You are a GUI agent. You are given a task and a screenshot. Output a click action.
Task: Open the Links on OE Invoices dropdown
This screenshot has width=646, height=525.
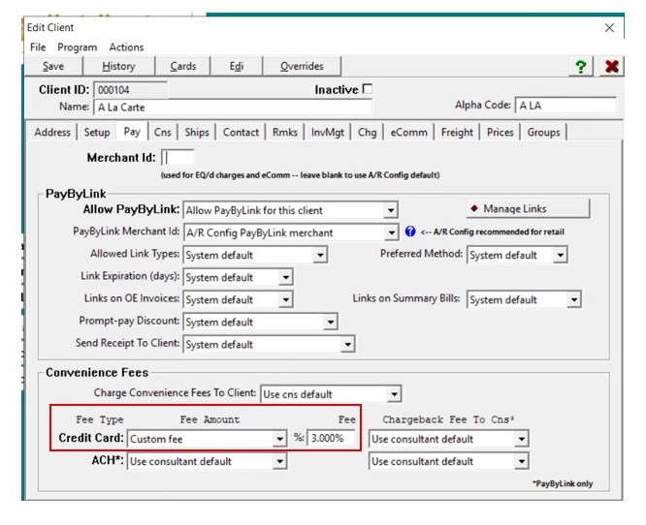(285, 299)
